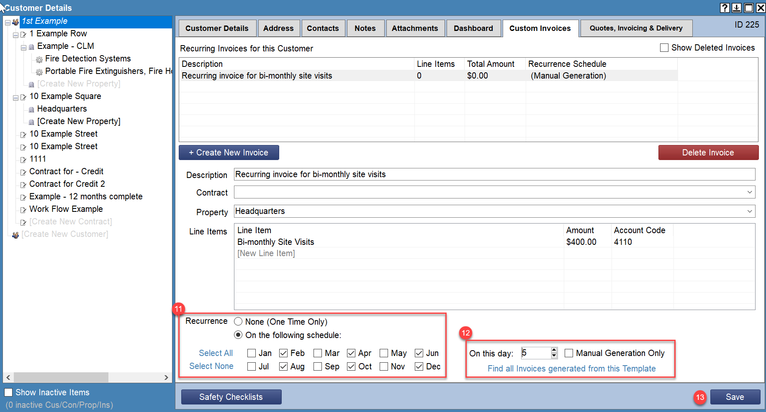Viewport: 766px width, 412px height.
Task: Click the Create New Invoice button
Action: tap(229, 152)
